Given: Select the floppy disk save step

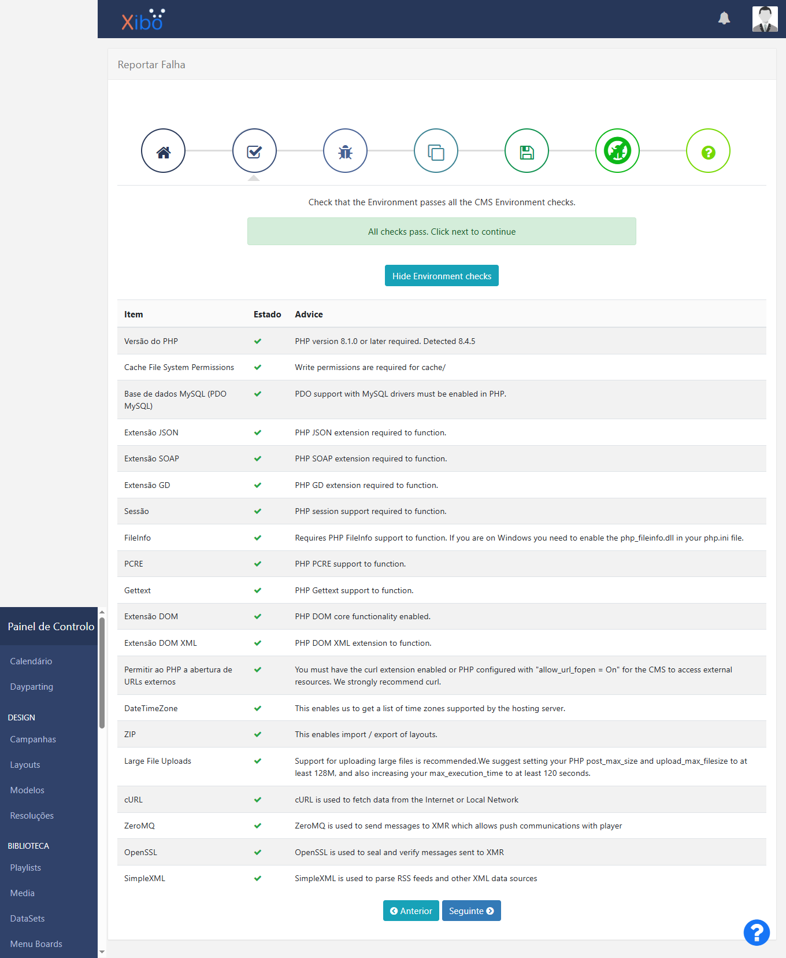Looking at the screenshot, I should pyautogui.click(x=527, y=151).
